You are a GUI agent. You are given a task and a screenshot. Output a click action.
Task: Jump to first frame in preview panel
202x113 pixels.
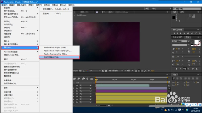(x=174, y=33)
